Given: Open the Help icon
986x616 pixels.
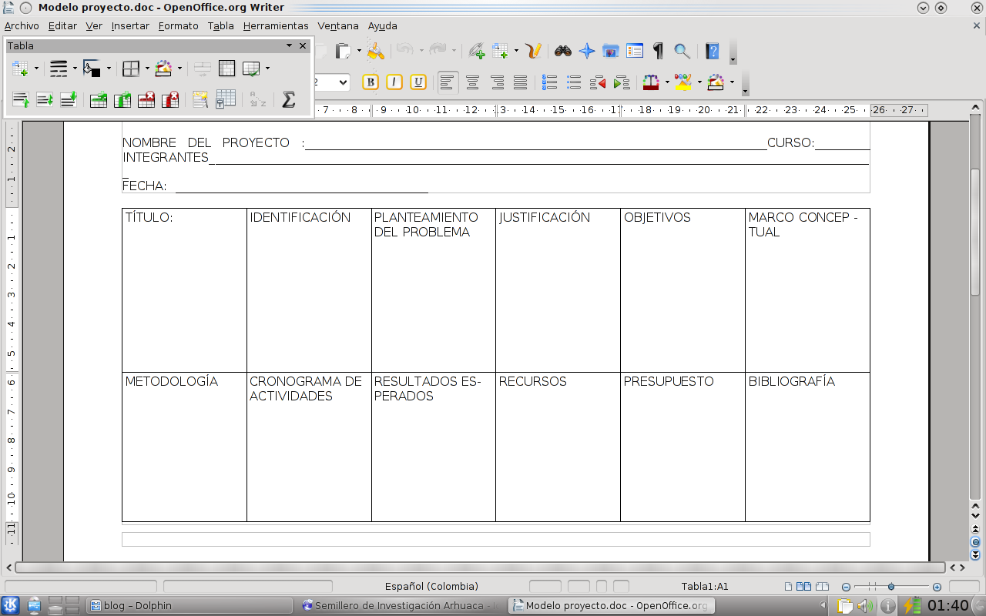Looking at the screenshot, I should 713,51.
